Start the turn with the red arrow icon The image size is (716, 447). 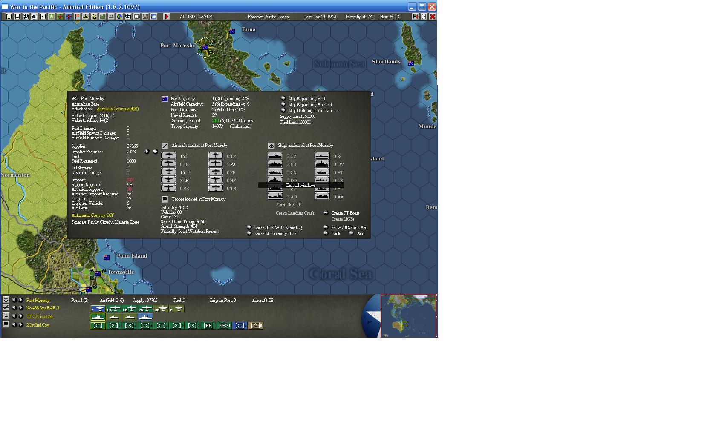coord(167,17)
